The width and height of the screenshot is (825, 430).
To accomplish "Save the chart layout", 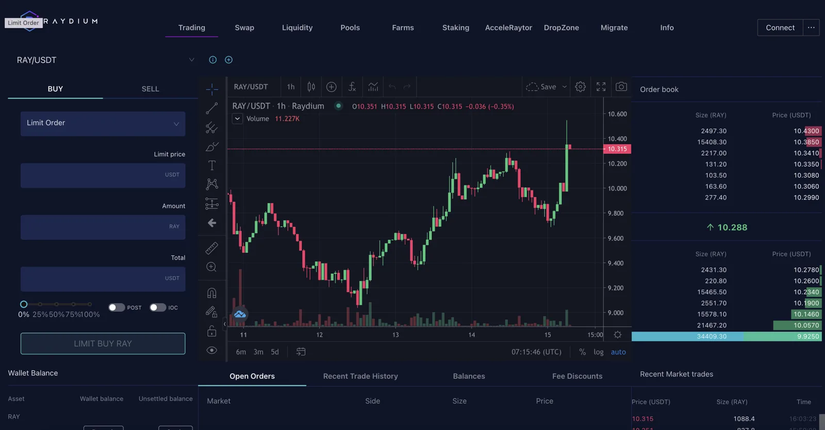I will click(x=541, y=87).
